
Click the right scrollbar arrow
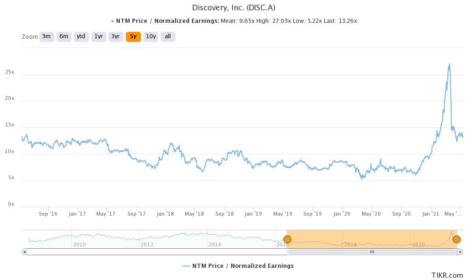[460, 252]
